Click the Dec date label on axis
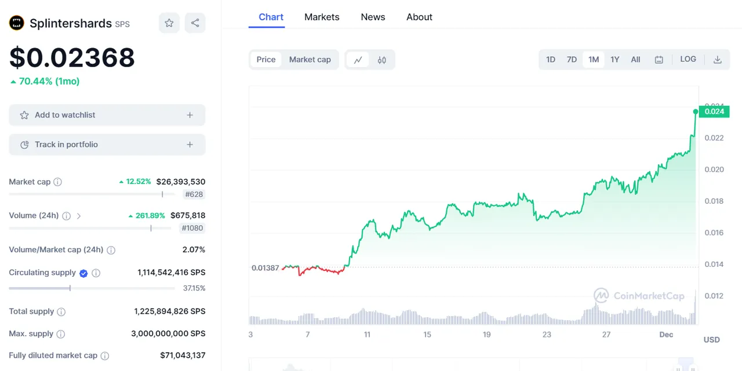This screenshot has height=371, width=742. [x=666, y=335]
